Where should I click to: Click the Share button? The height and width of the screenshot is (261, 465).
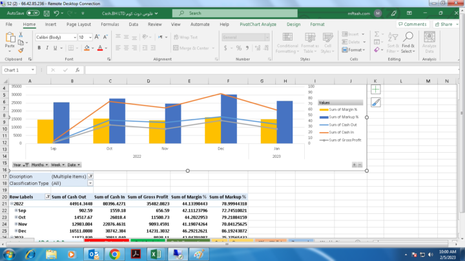(444, 24)
